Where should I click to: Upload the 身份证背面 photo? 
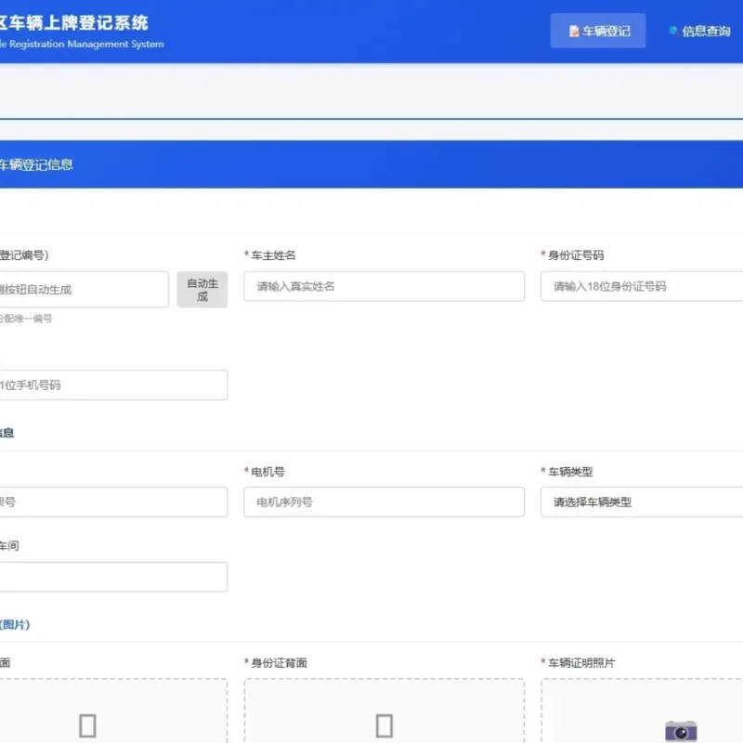coord(384,710)
